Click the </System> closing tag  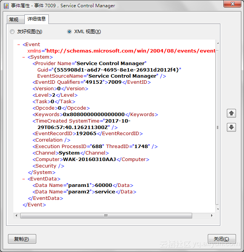click(x=42, y=172)
